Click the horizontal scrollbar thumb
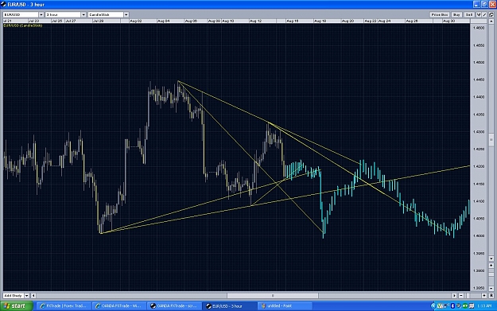Viewport: 497px width, 311px height. pos(273,295)
